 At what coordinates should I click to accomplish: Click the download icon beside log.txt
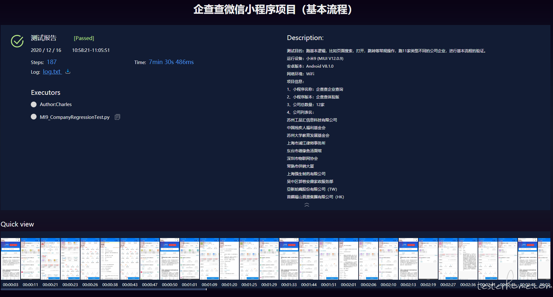(68, 71)
